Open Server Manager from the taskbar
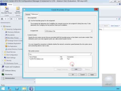The height and width of the screenshot is (91, 121). point(10,89)
